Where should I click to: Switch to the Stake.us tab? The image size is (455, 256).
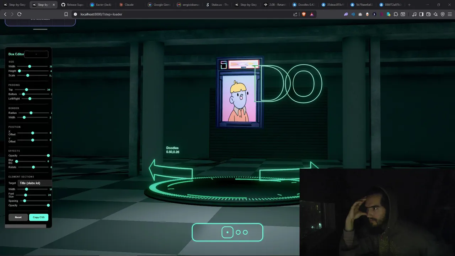[x=217, y=5]
